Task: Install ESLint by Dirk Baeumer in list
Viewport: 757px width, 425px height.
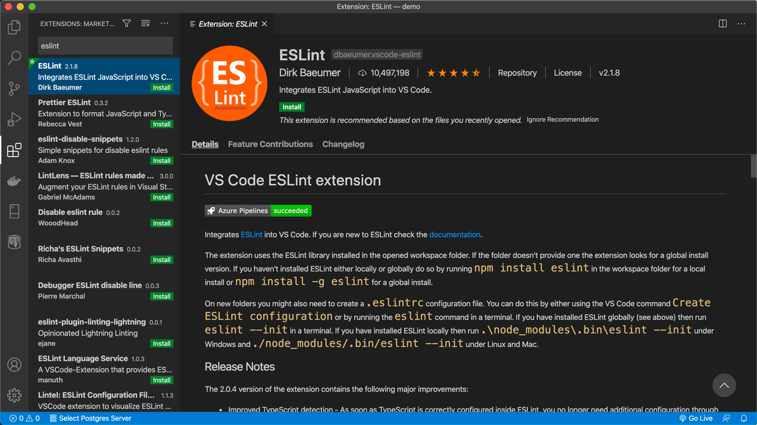Action: click(161, 87)
